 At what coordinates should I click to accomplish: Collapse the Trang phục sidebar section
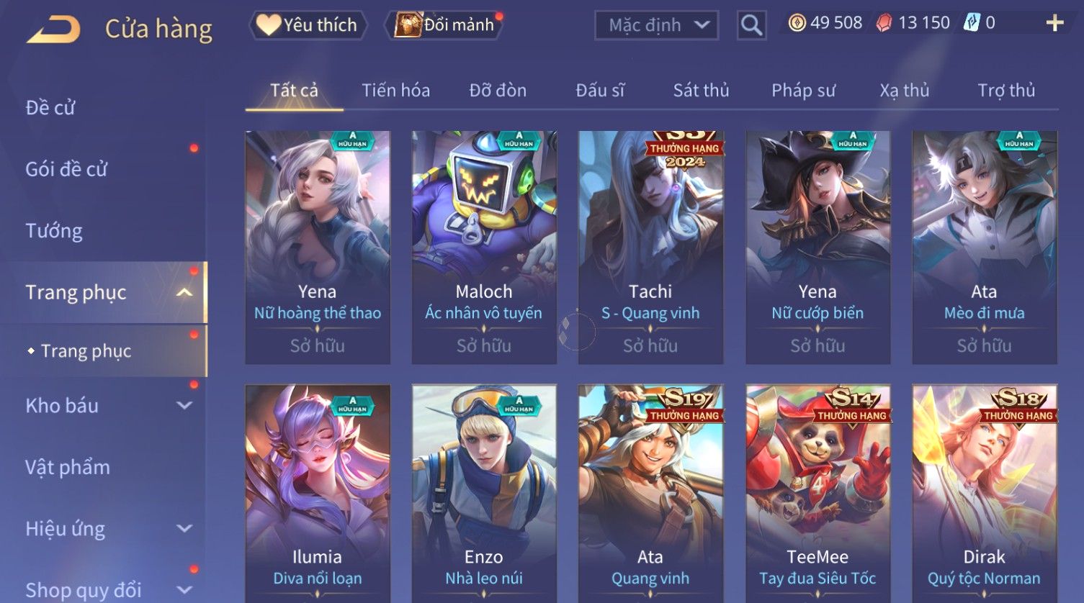184,293
